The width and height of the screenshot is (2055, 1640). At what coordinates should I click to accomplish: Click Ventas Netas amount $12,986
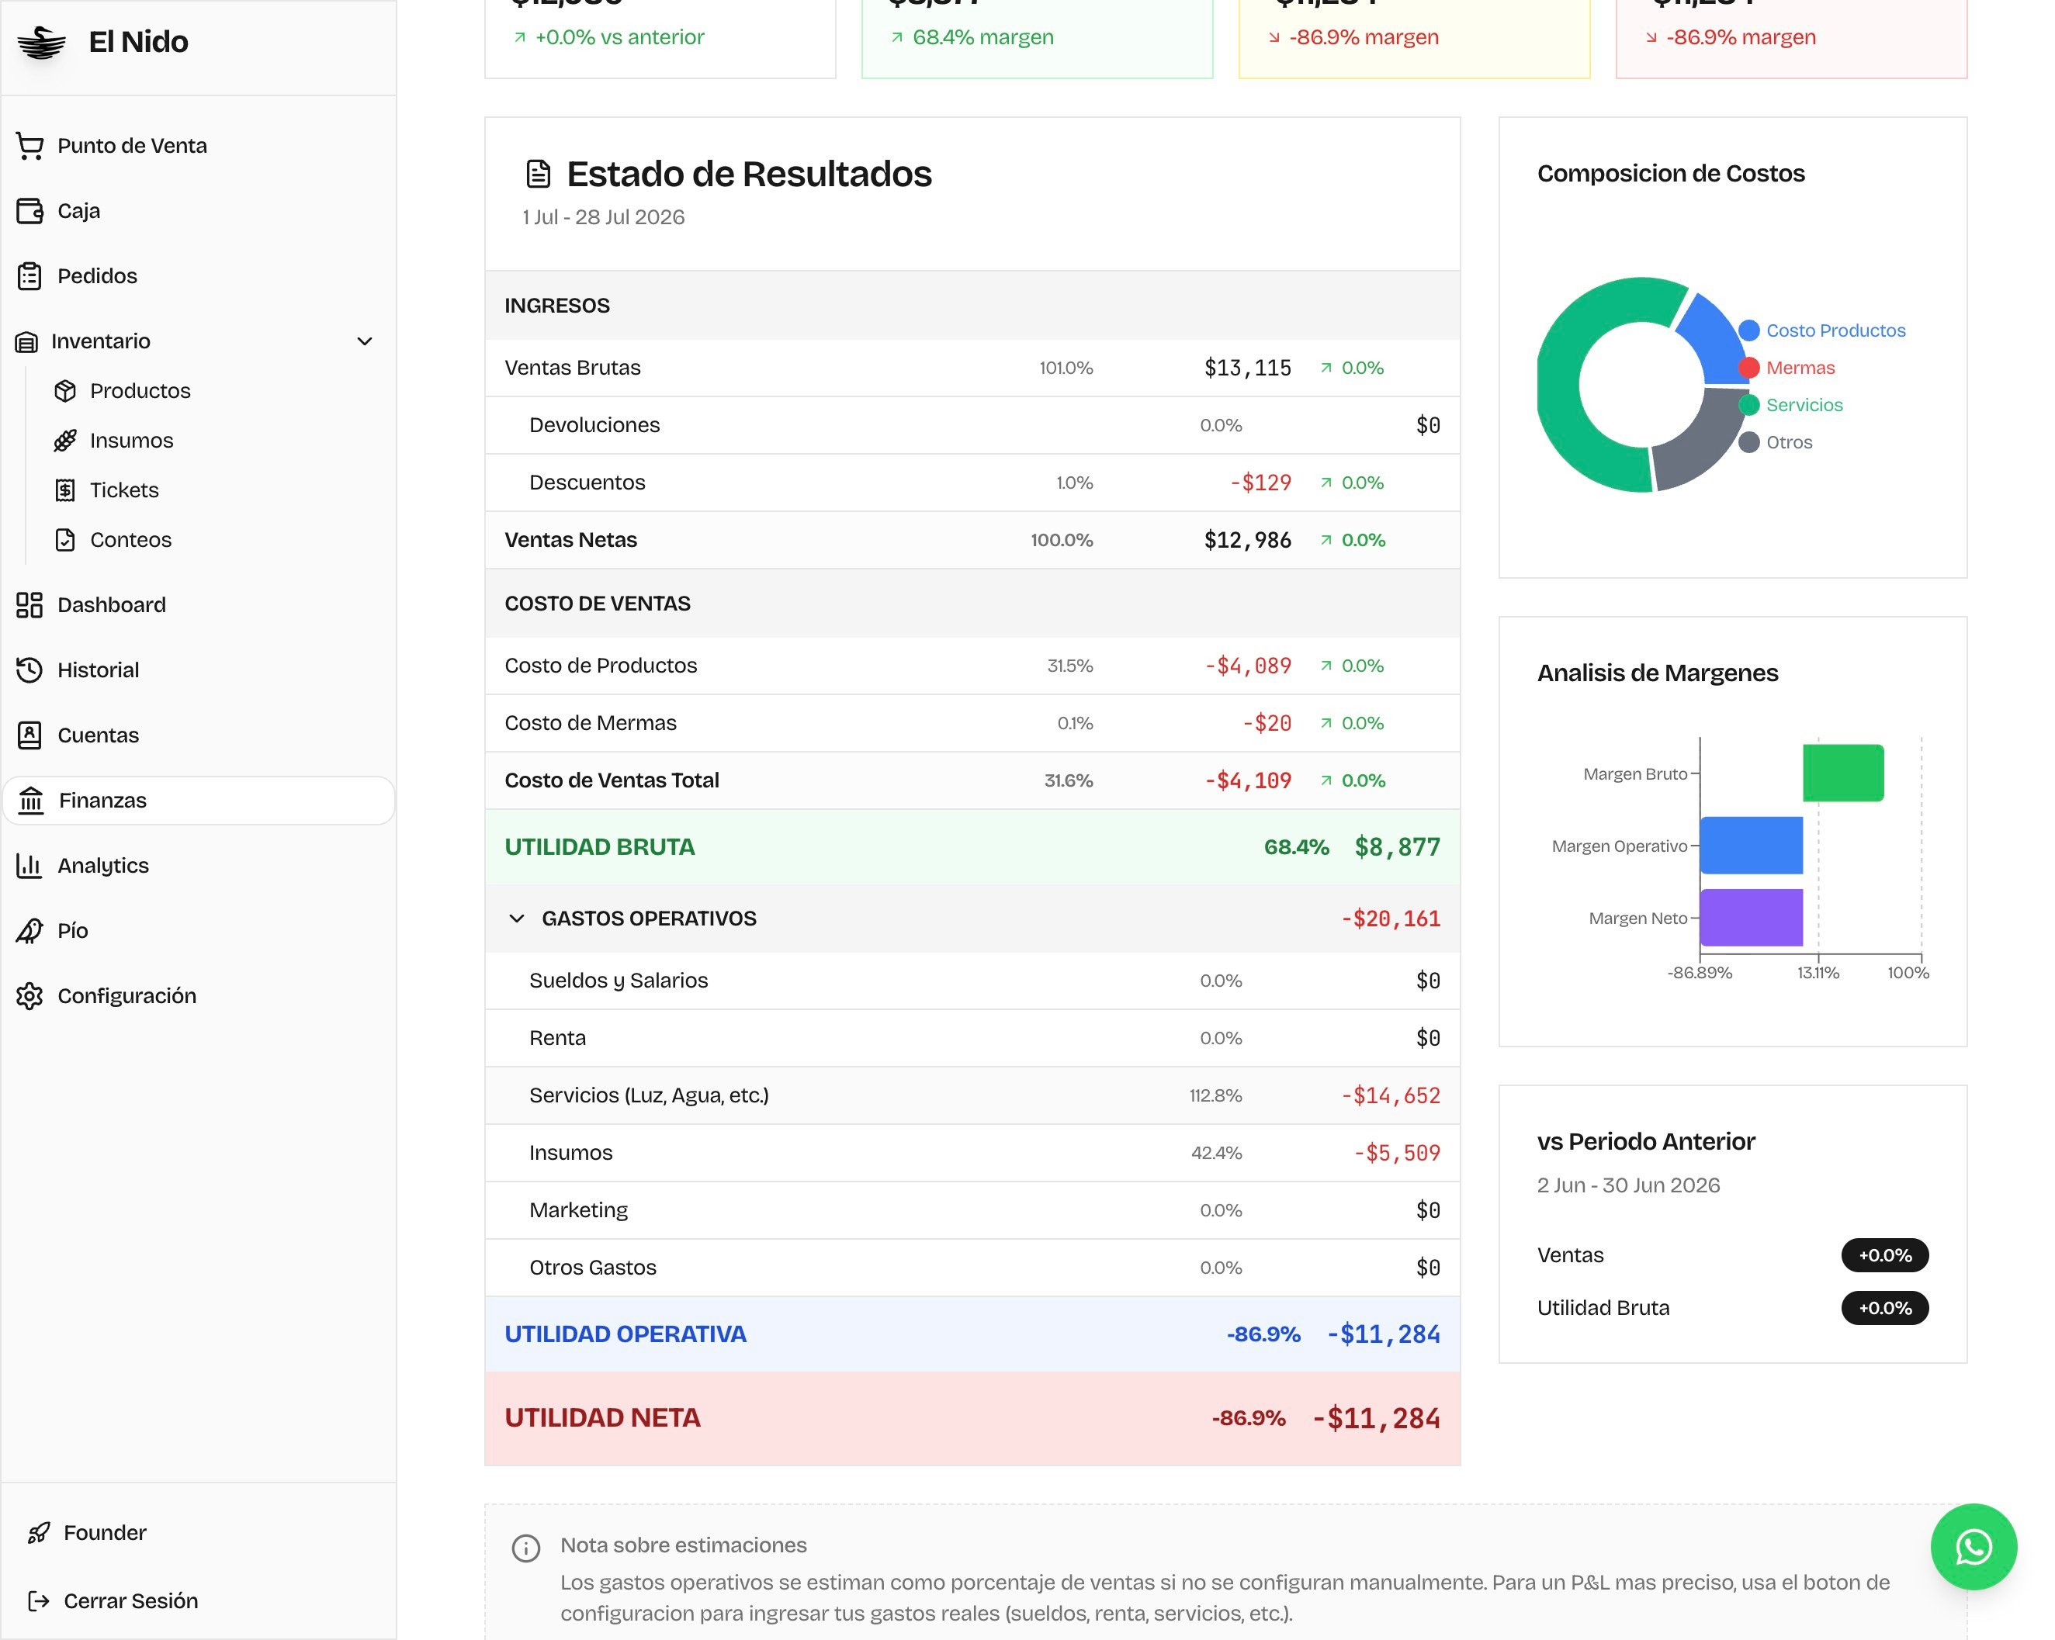[x=1246, y=540]
